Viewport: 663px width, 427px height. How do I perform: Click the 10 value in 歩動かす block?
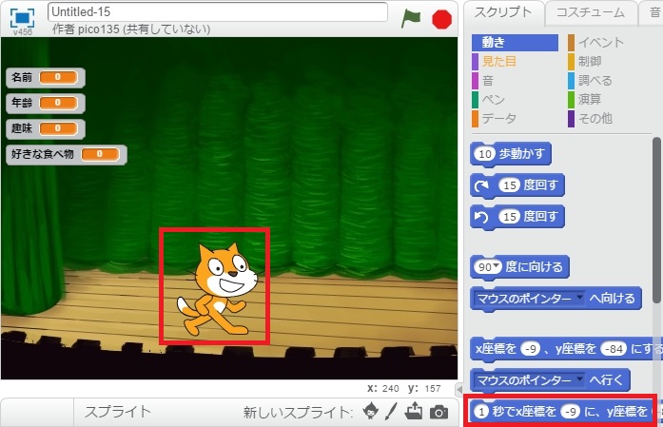point(485,154)
